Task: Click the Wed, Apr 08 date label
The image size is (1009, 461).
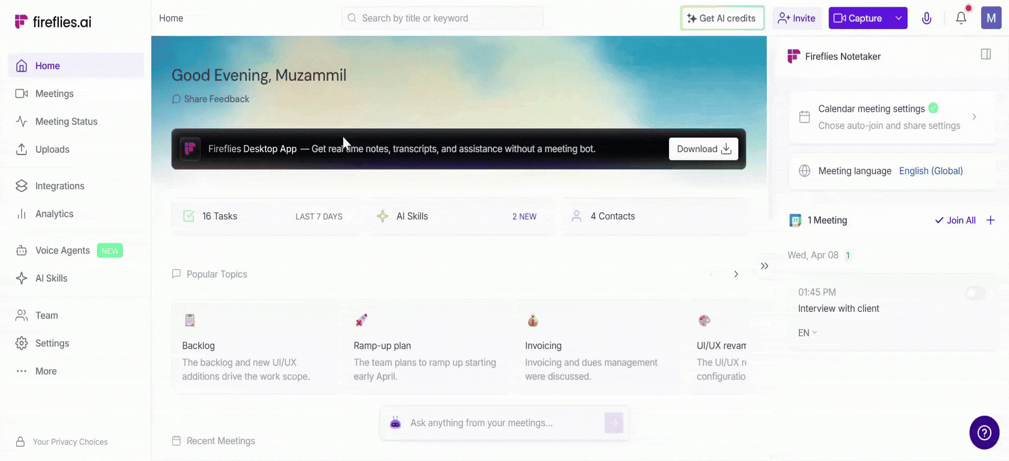Action: 812,255
